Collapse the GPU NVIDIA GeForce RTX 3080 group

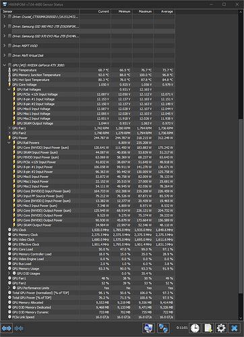[x=4, y=65]
